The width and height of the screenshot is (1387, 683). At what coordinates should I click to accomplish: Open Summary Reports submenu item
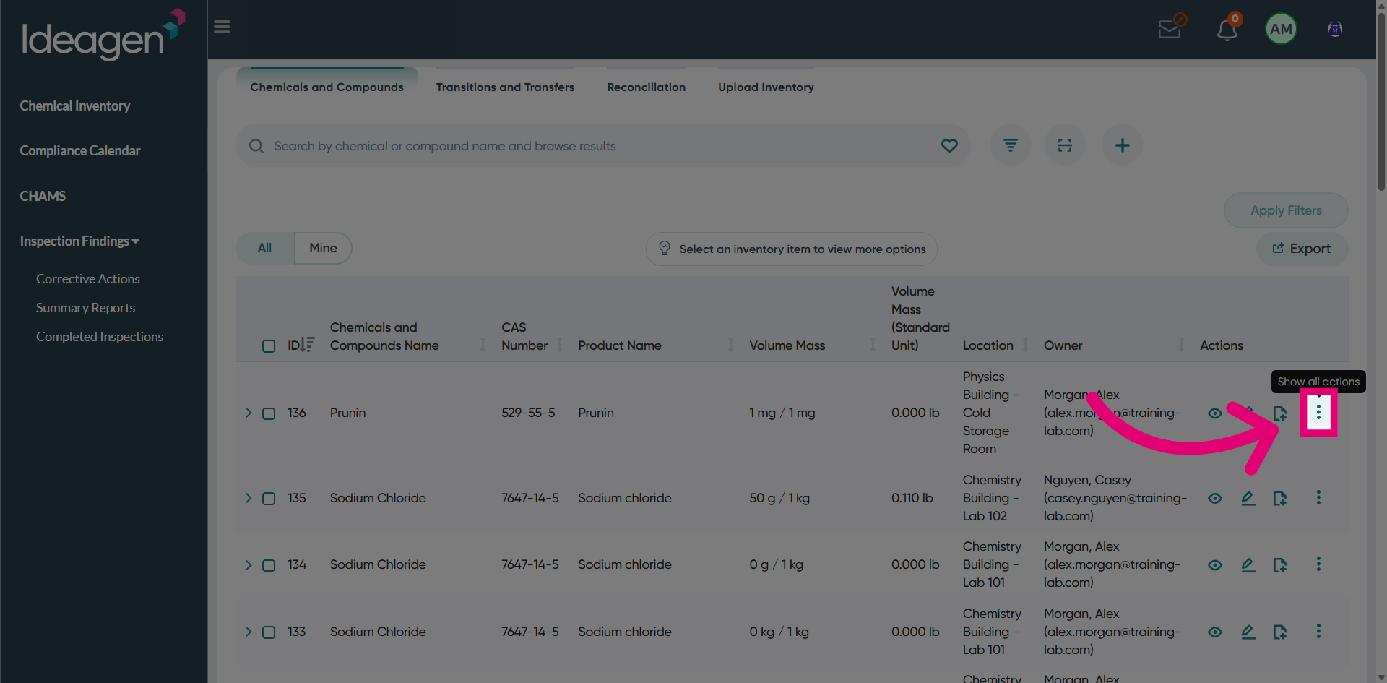pos(86,307)
